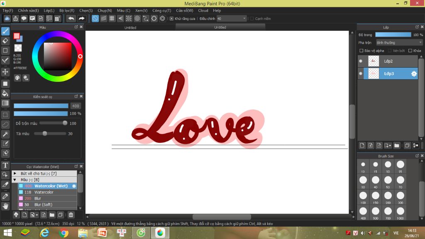The width and height of the screenshot is (425, 239).
Task: Enable the curve snap guide
Action: pyautogui.click(x=146, y=18)
